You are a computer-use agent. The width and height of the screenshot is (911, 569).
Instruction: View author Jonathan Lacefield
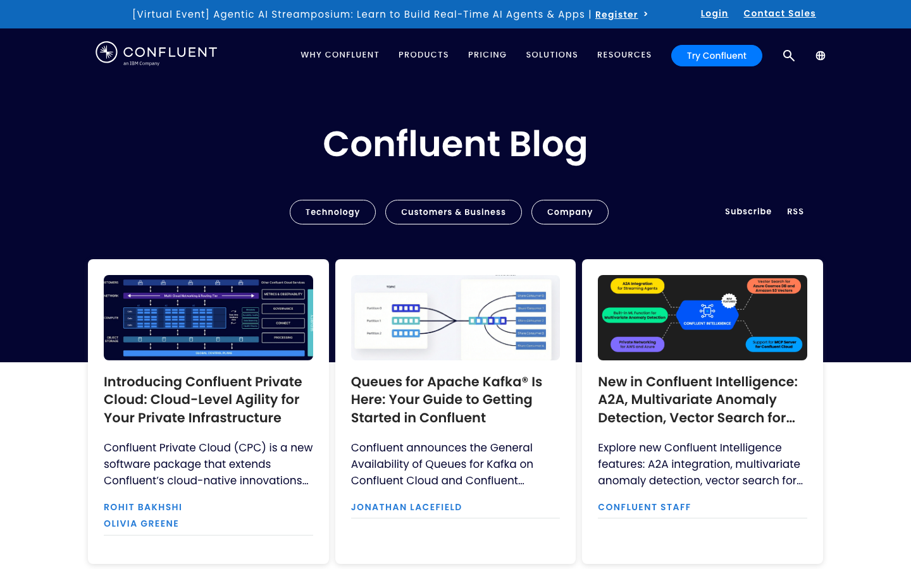tap(406, 507)
